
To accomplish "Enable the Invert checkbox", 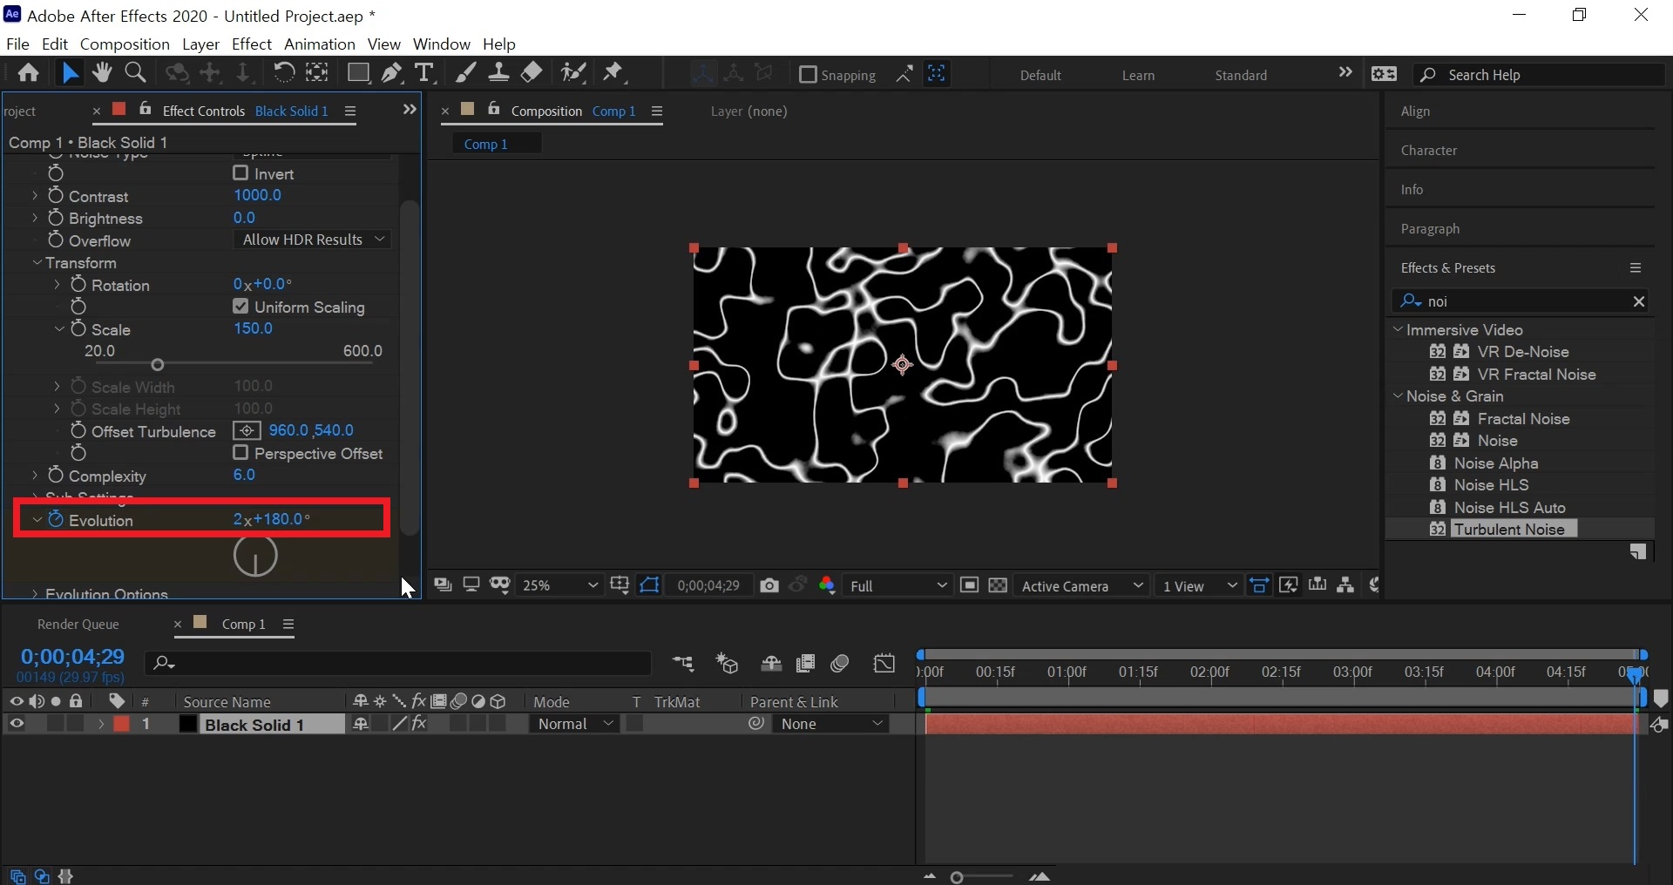I will click(x=240, y=173).
